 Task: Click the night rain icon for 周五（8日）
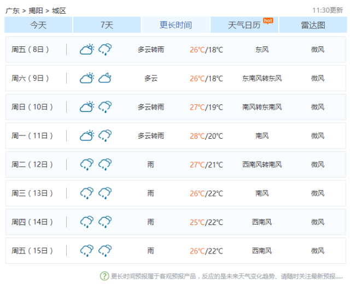click(105, 49)
